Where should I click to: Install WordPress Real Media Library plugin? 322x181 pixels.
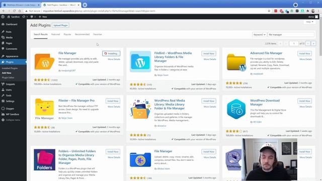tap(209, 101)
